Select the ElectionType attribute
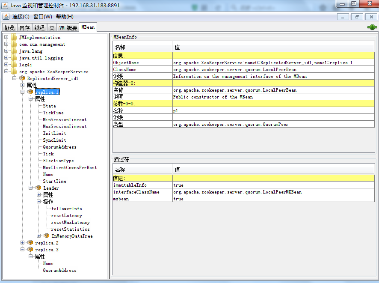379x283 pixels. [58, 161]
